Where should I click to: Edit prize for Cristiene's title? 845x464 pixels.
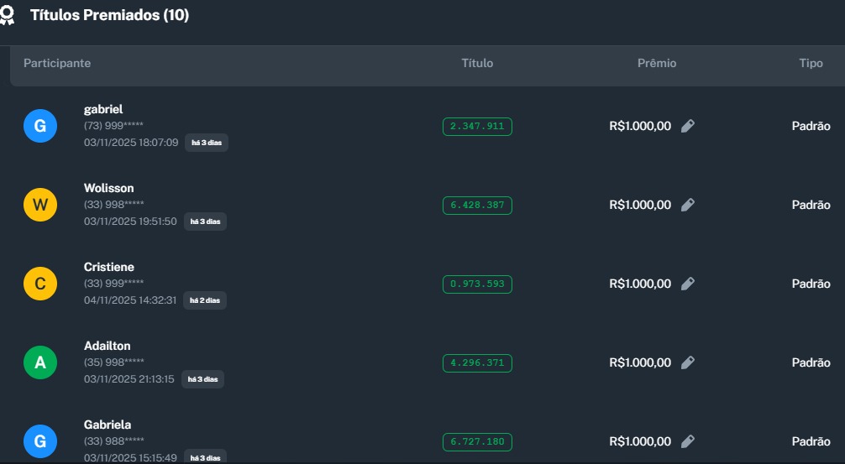click(x=687, y=284)
